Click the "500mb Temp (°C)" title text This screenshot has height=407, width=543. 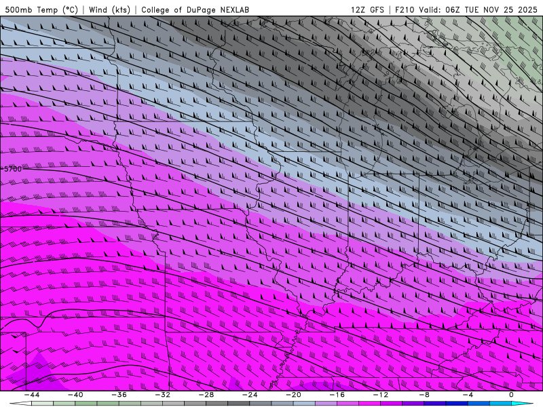41,9
